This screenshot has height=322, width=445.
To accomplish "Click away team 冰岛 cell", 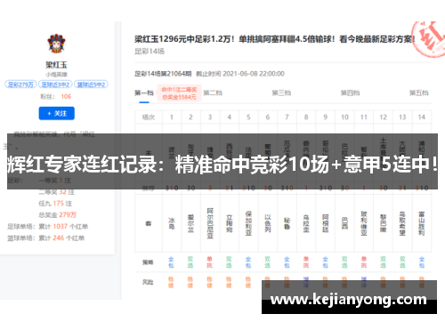I will tap(172, 223).
